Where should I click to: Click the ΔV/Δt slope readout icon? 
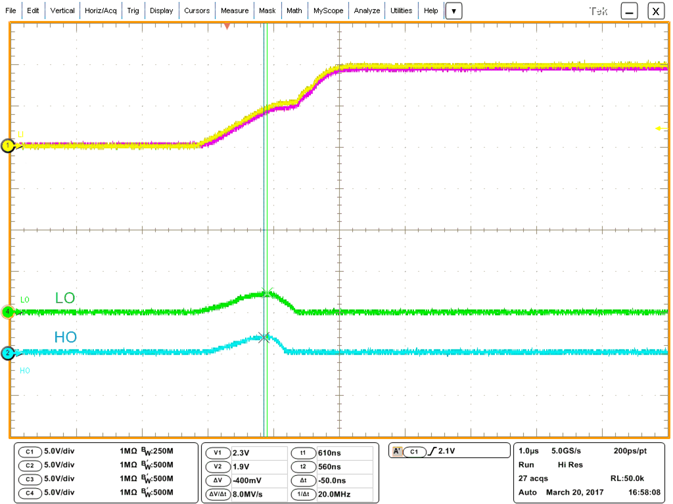[x=217, y=494]
